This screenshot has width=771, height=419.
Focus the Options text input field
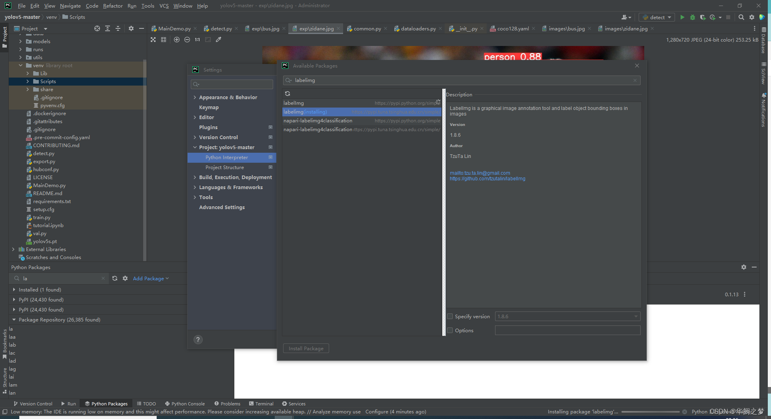pos(567,330)
